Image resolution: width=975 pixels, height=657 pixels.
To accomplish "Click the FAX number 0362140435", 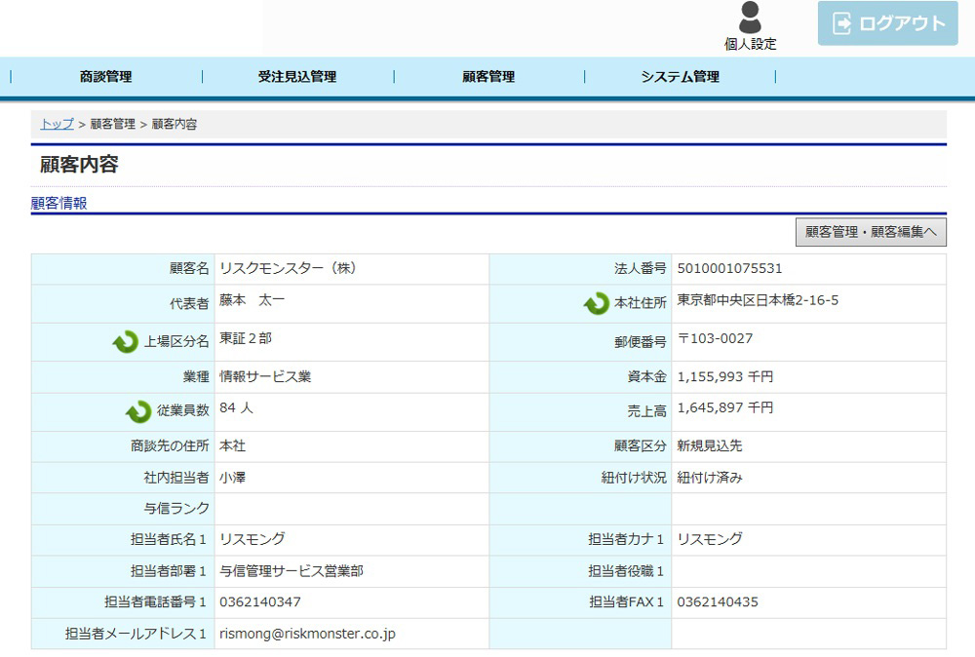I will (x=718, y=601).
